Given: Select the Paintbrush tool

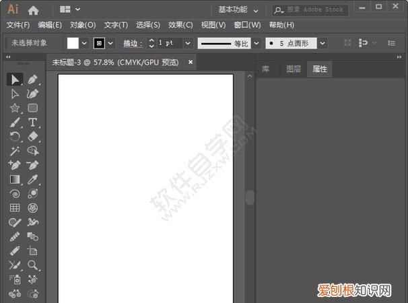Looking at the screenshot, I should (15, 122).
